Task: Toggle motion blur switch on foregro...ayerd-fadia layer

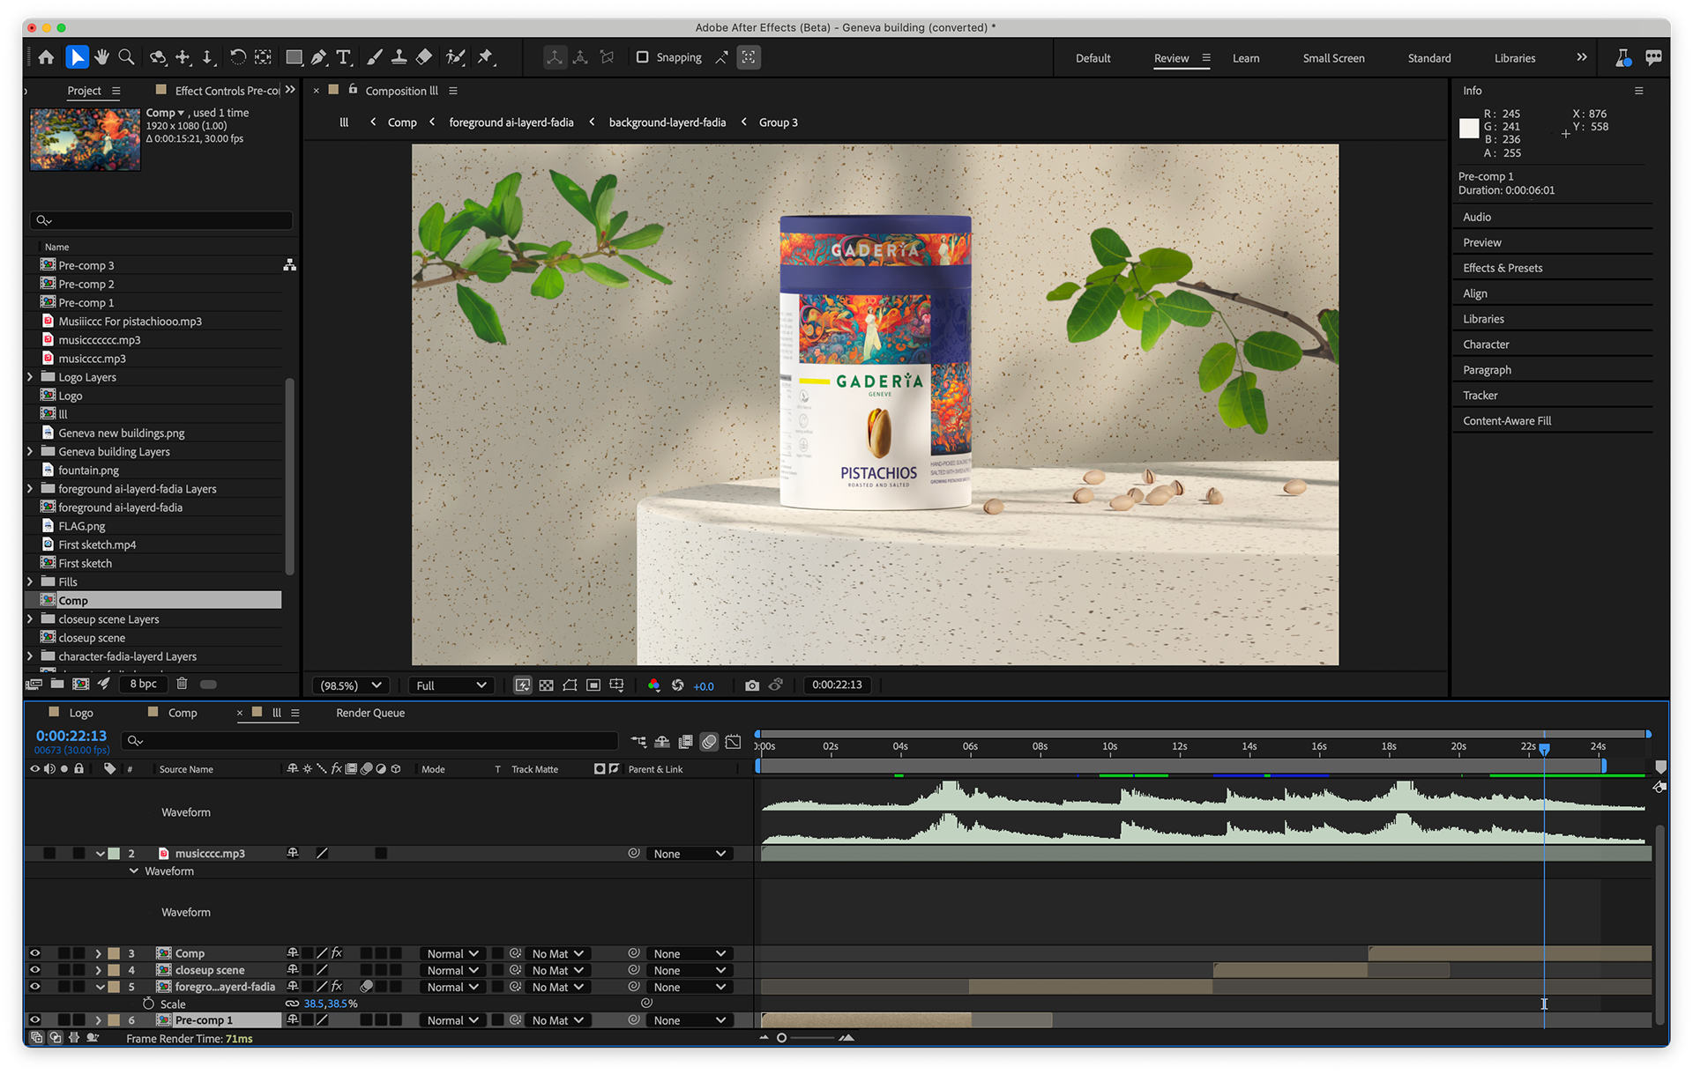Action: [x=367, y=987]
